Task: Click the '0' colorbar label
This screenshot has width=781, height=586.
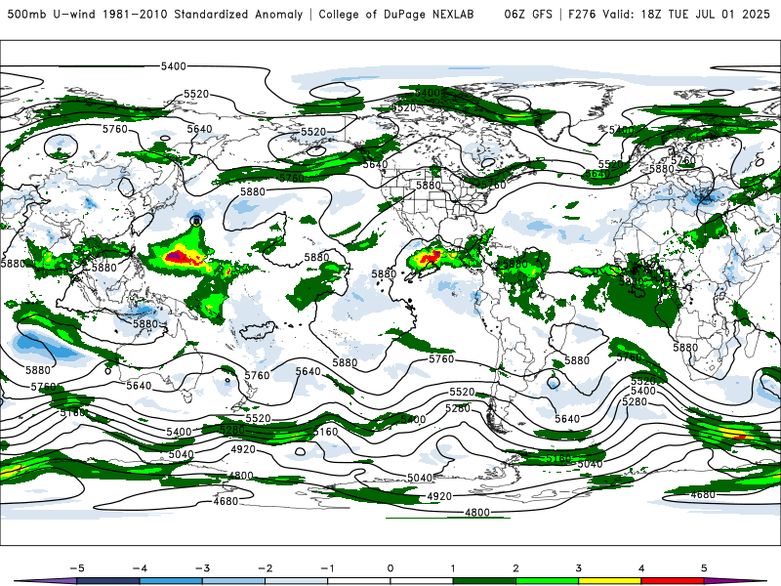Action: click(x=390, y=568)
